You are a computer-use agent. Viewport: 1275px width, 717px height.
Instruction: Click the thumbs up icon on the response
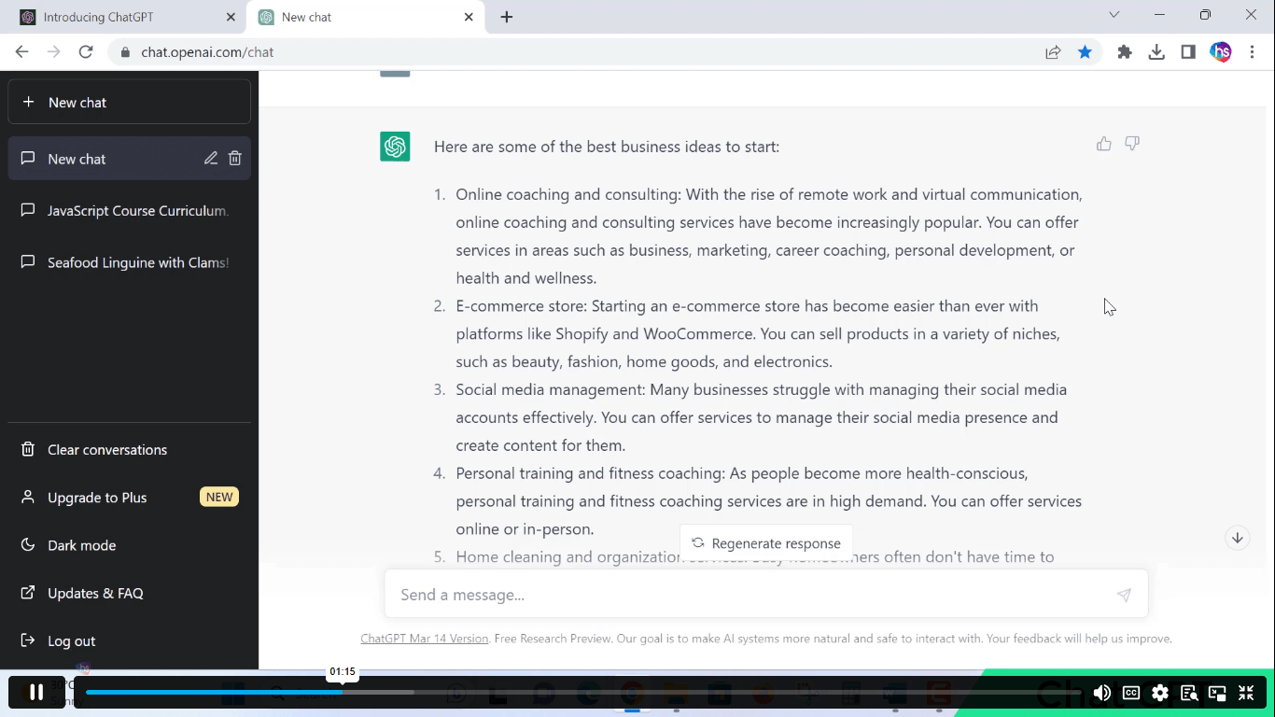point(1103,144)
